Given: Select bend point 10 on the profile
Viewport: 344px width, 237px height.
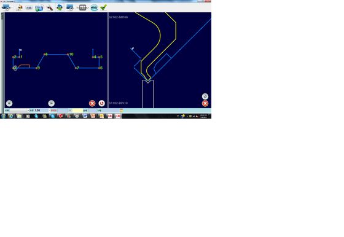Looking at the screenshot, I should point(68,55).
